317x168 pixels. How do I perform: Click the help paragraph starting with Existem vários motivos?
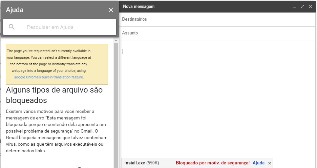[56, 131]
